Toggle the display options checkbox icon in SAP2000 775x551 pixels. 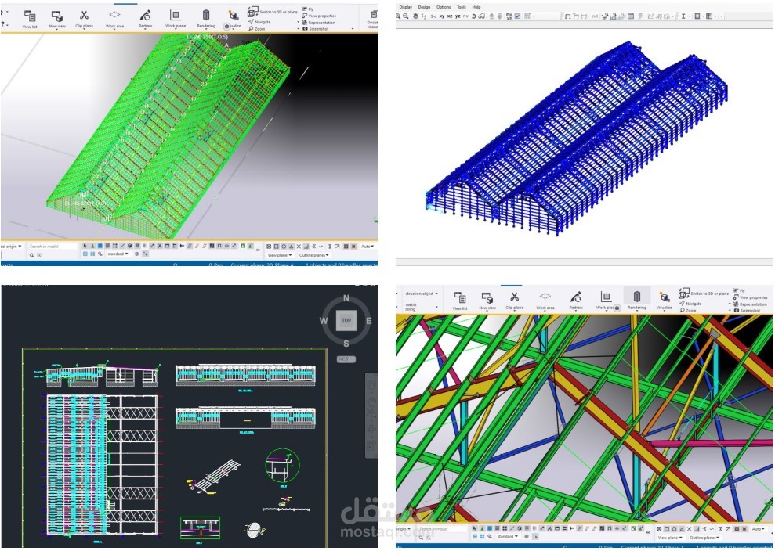point(517,16)
